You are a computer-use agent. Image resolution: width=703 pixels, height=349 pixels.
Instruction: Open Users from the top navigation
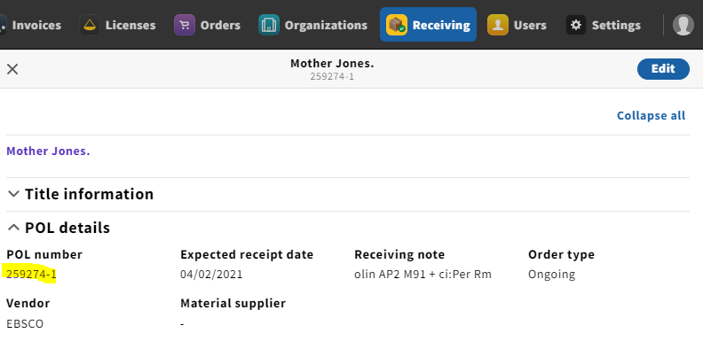pyautogui.click(x=530, y=25)
